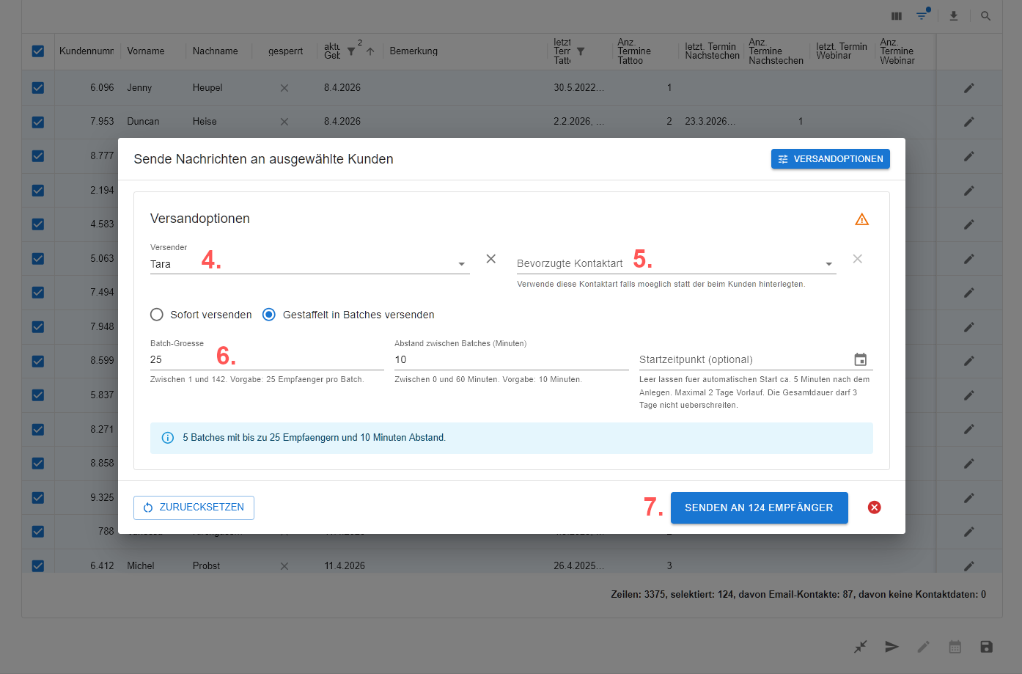Click the Bemerkung column header
The width and height of the screenshot is (1022, 674).
tap(413, 51)
